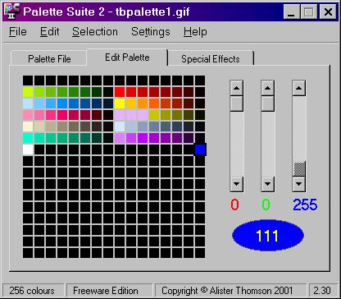Open the Settings menu

pos(151,32)
